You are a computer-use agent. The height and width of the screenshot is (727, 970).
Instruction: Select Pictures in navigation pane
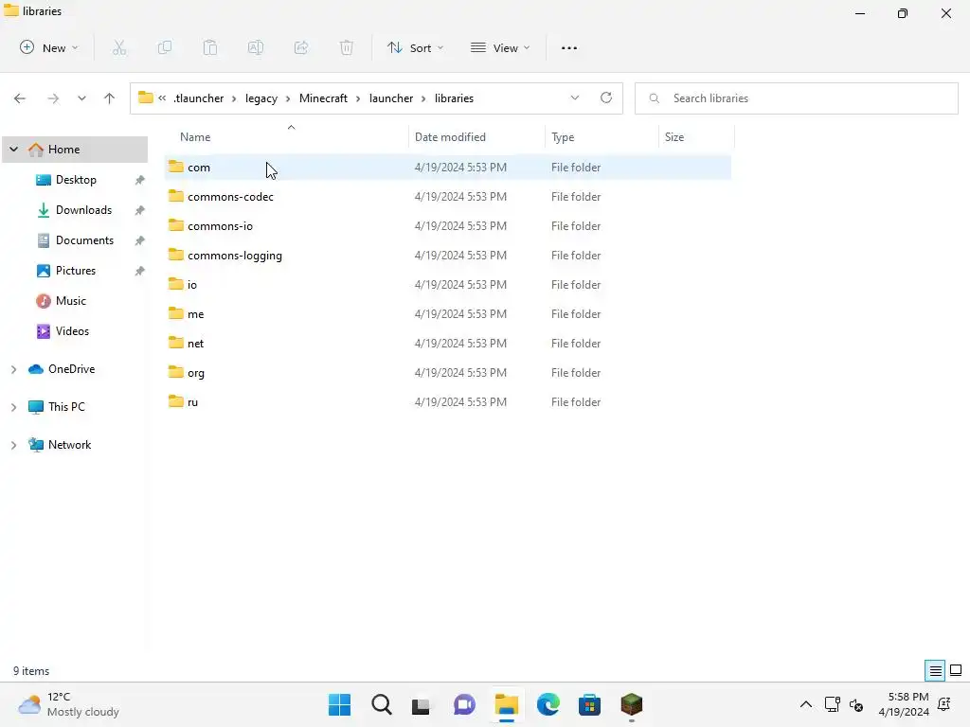click(76, 271)
